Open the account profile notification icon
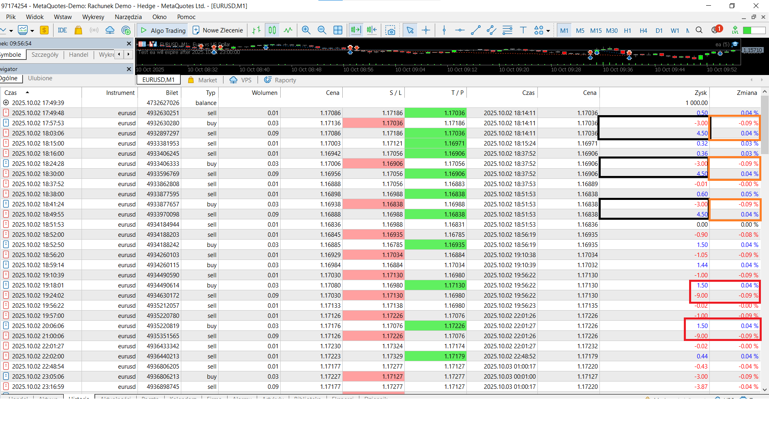 click(x=717, y=30)
